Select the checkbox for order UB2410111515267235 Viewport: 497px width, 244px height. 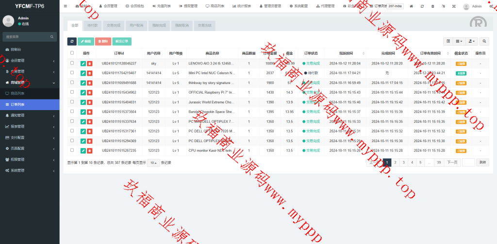click(x=72, y=151)
